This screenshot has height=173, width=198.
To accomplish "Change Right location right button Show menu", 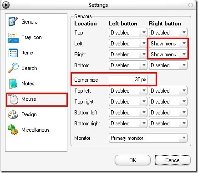I will tap(168, 54).
